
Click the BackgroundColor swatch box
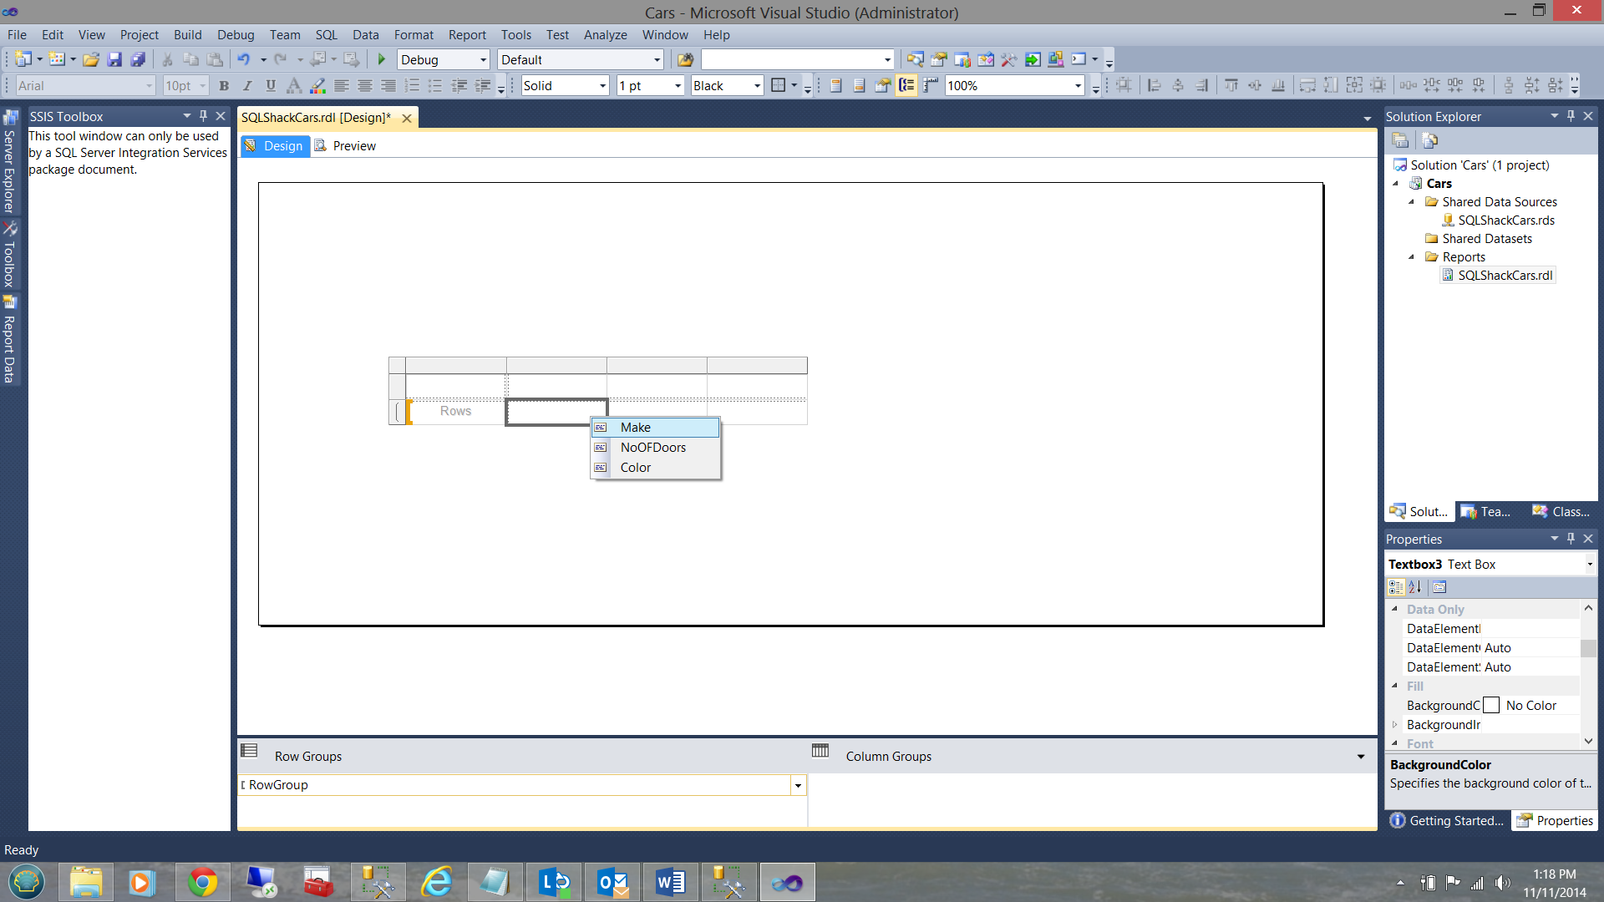click(1491, 706)
